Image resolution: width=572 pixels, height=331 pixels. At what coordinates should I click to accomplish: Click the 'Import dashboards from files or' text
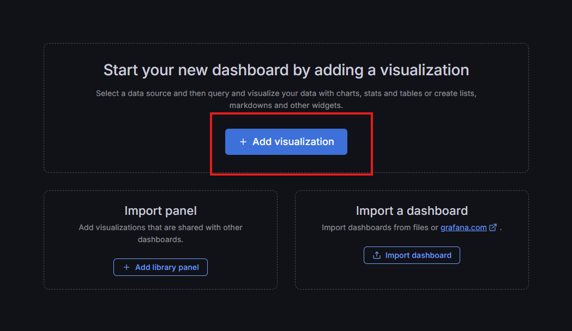(380, 227)
